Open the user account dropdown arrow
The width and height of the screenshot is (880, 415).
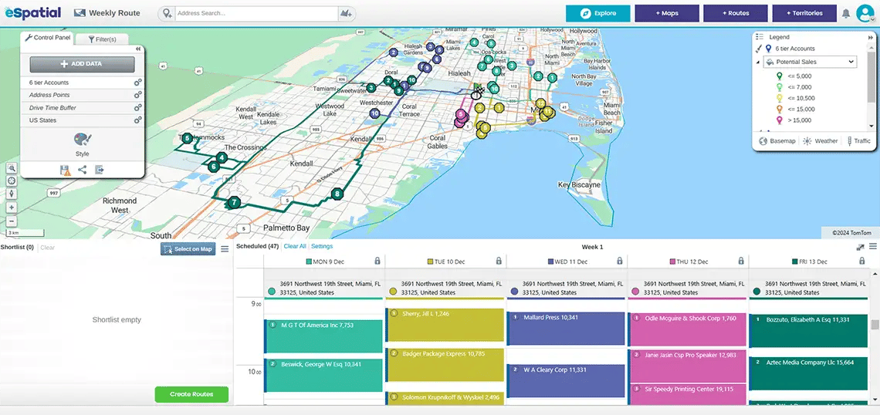pyautogui.click(x=873, y=18)
